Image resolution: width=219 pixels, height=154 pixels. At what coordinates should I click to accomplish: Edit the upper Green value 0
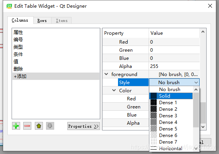pyautogui.click(x=174, y=50)
